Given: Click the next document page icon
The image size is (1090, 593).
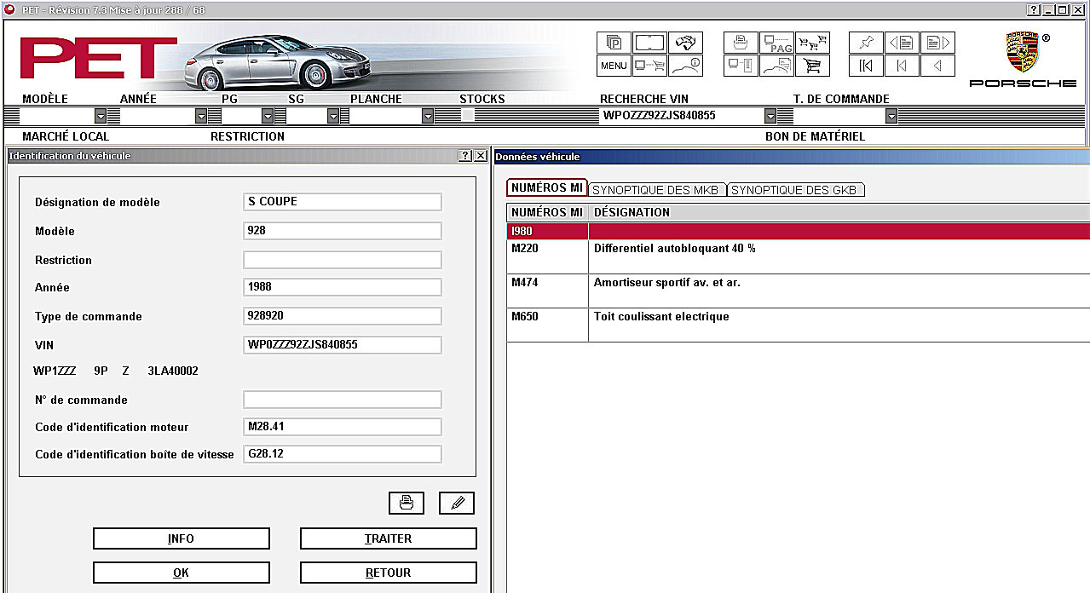Looking at the screenshot, I should click(x=937, y=43).
